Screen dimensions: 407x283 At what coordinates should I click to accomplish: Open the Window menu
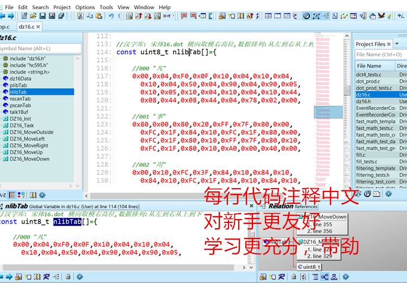coord(144,7)
